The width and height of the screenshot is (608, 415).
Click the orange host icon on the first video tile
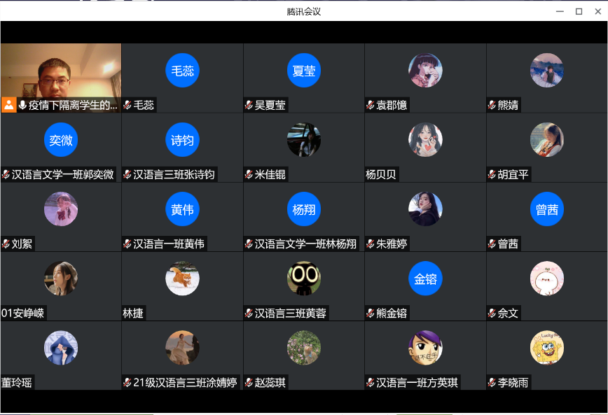[9, 105]
